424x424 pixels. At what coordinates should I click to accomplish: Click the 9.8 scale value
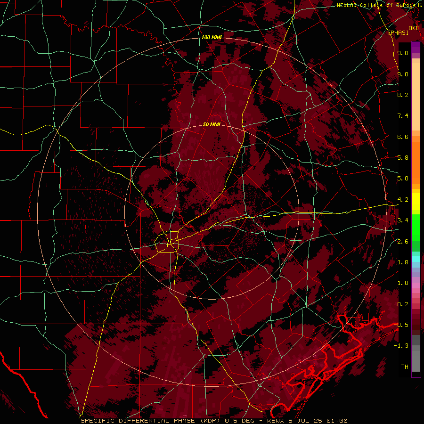coord(403,53)
